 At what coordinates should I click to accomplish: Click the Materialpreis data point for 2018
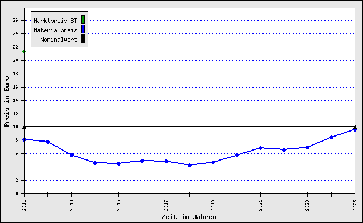[x=190, y=165]
